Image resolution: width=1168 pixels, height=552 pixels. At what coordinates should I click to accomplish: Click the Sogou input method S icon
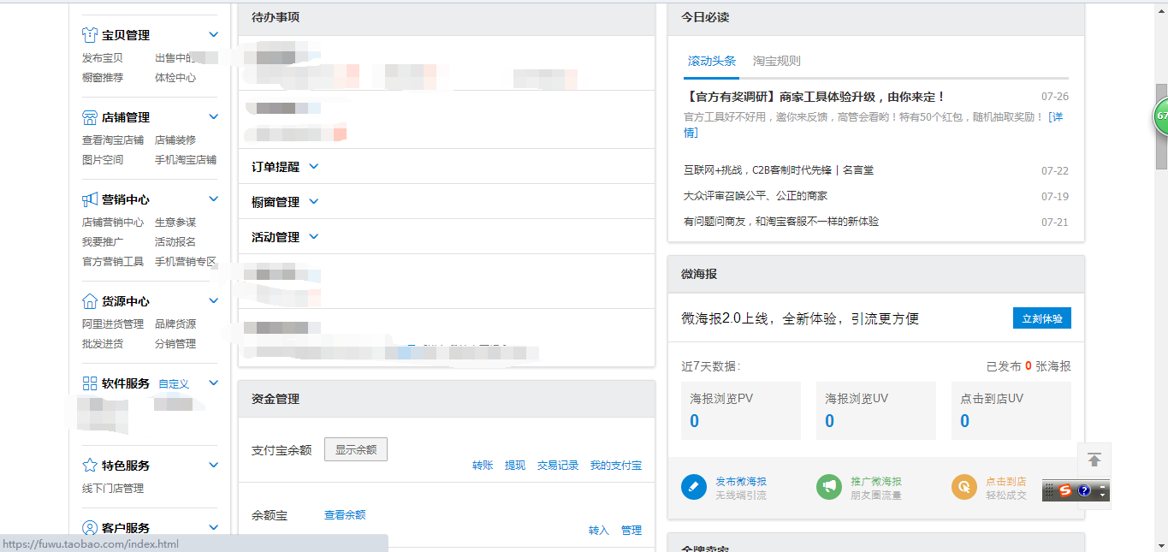[1065, 490]
